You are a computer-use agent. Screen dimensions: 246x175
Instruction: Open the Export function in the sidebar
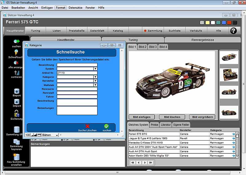(x=17, y=91)
